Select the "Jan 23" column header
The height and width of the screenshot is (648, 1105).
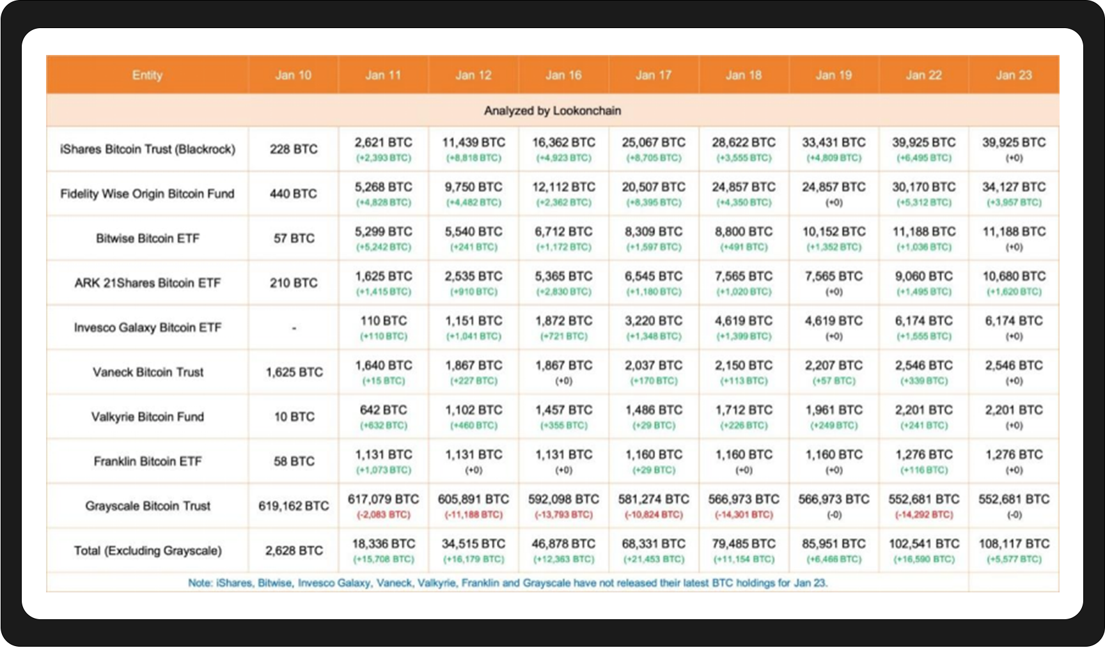click(x=1014, y=75)
